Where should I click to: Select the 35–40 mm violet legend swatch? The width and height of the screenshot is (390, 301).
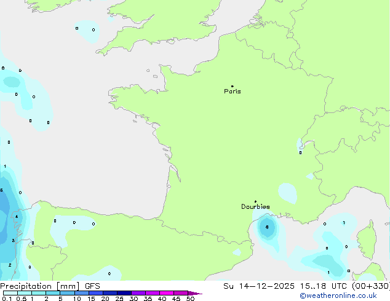(x=152, y=293)
